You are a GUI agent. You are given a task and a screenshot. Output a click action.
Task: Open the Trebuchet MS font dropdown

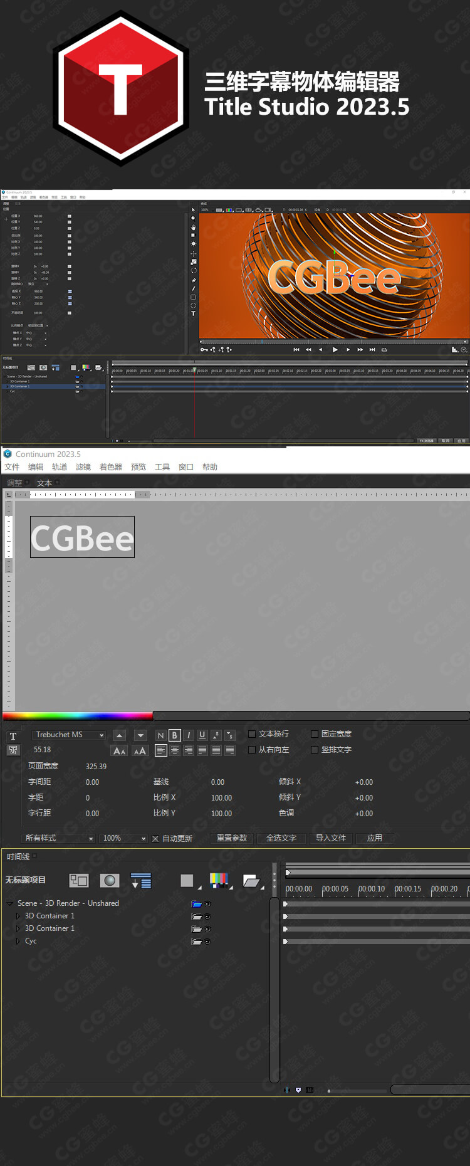[x=69, y=735]
